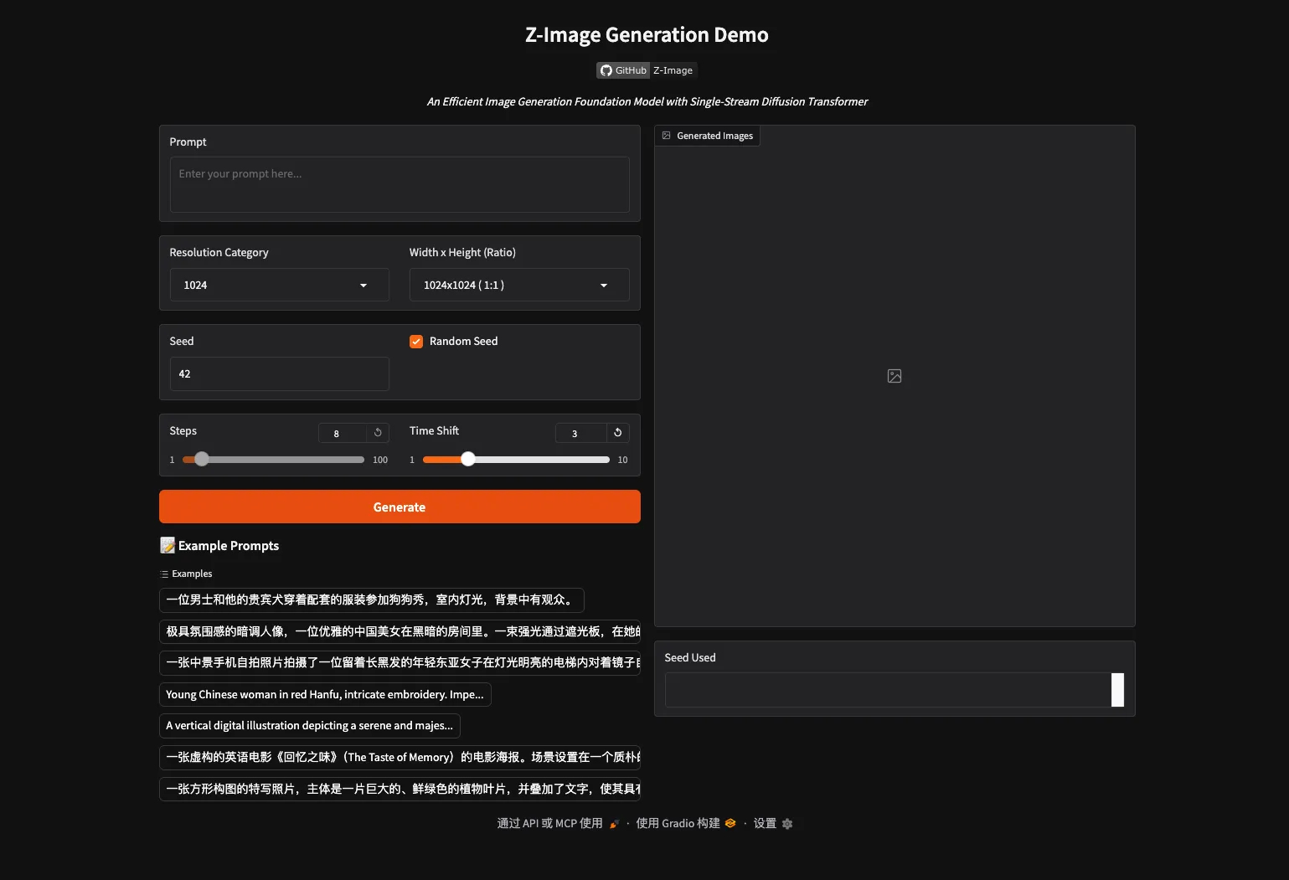Screen dimensions: 1289x880
Task: Click the memo icon beside Example Prompts
Action: tap(166, 545)
